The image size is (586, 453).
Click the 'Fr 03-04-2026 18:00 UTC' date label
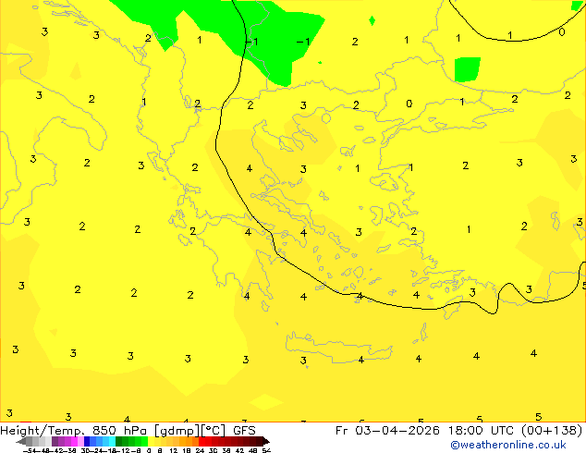click(x=426, y=430)
